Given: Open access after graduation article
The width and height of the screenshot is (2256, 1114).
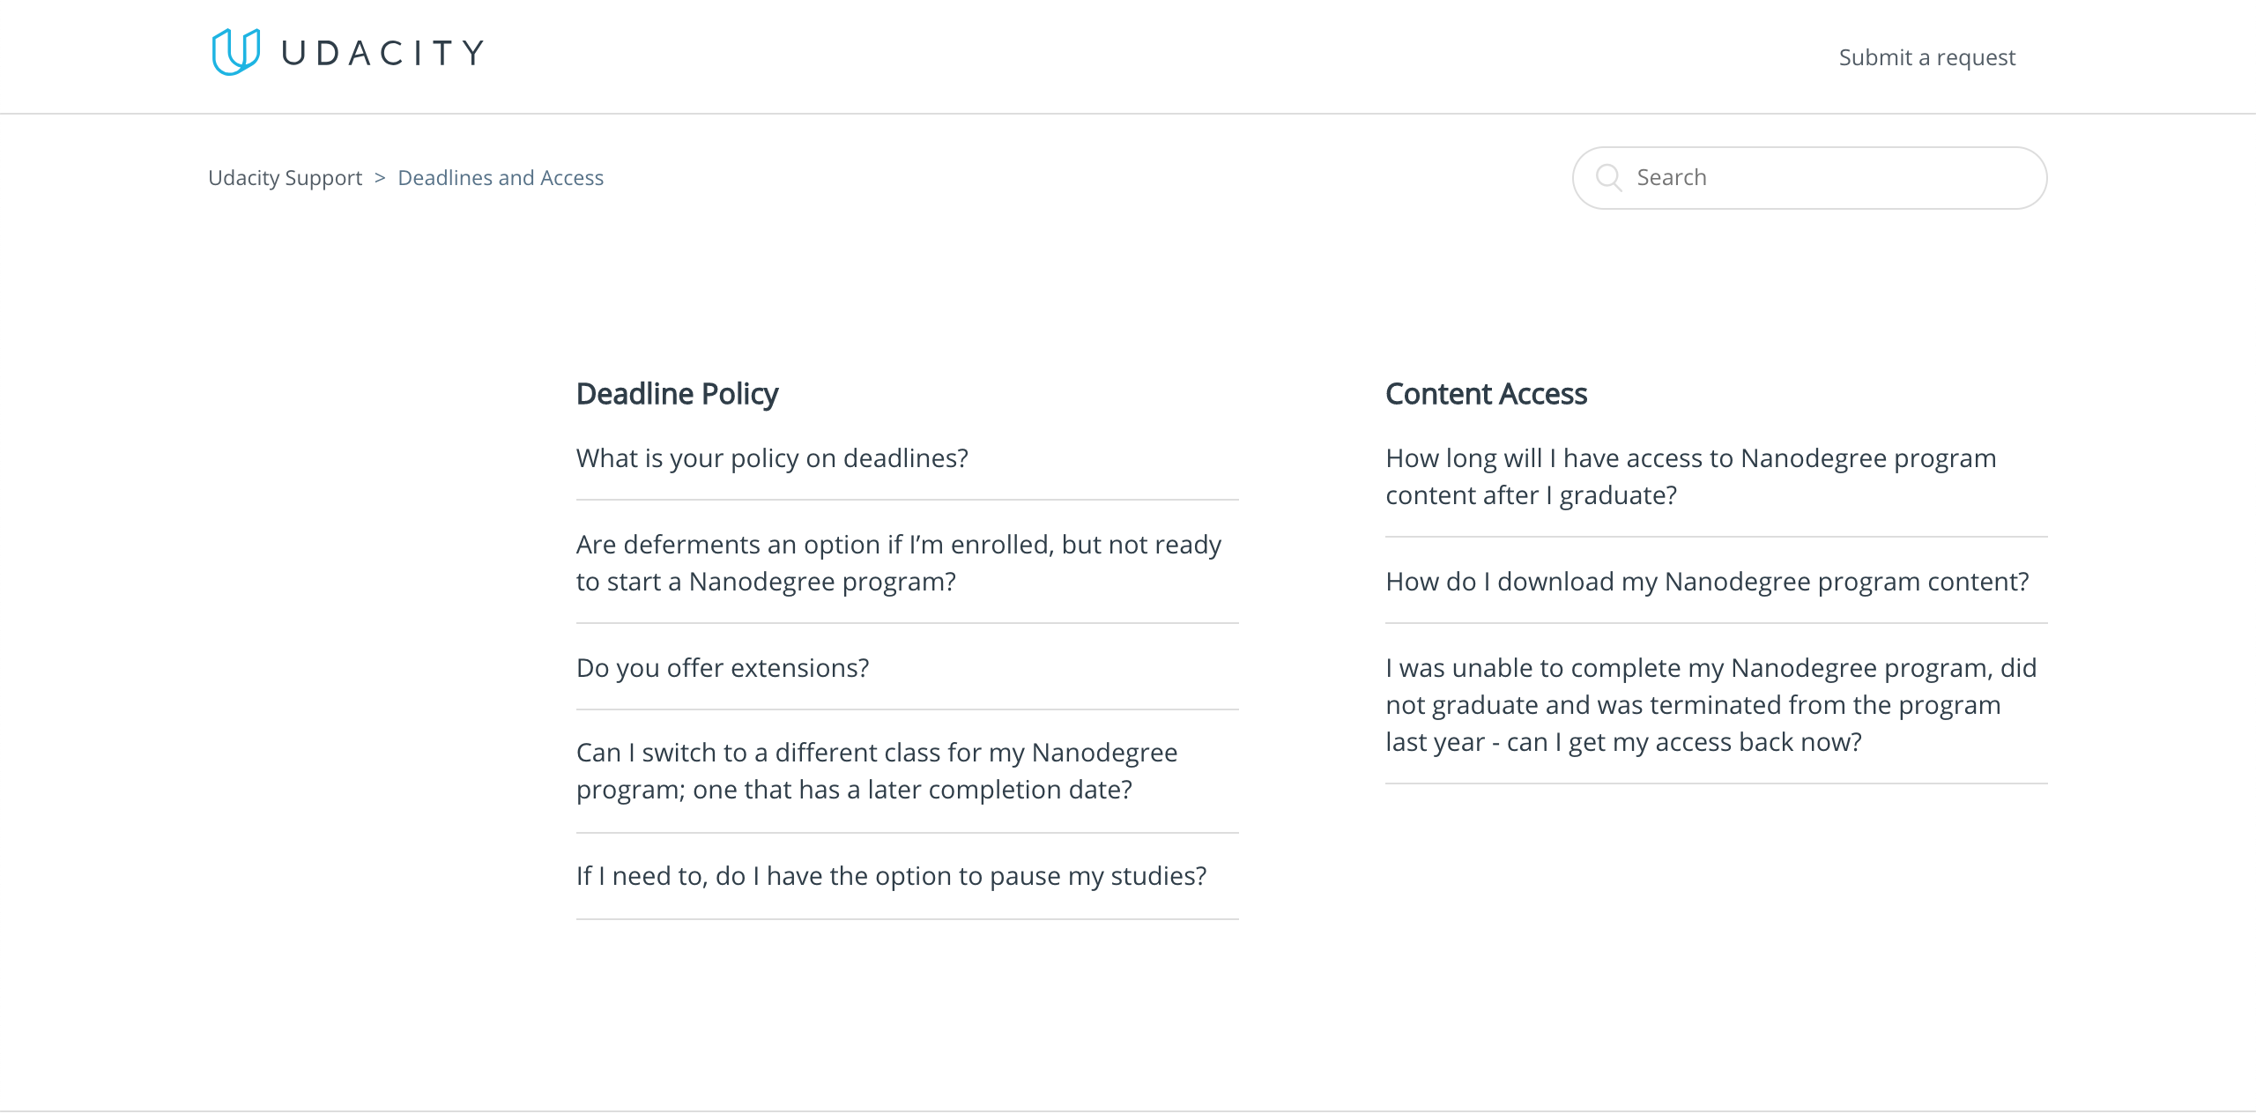Looking at the screenshot, I should 1690,477.
